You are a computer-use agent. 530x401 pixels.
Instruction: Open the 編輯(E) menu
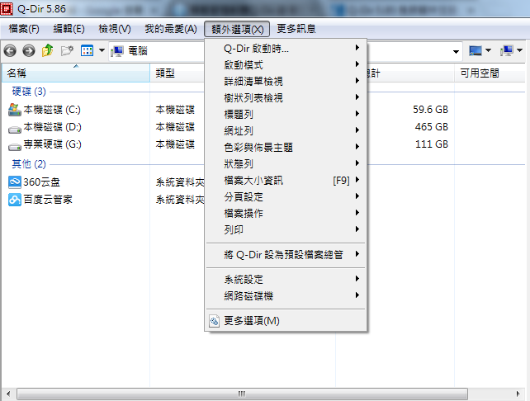(69, 29)
